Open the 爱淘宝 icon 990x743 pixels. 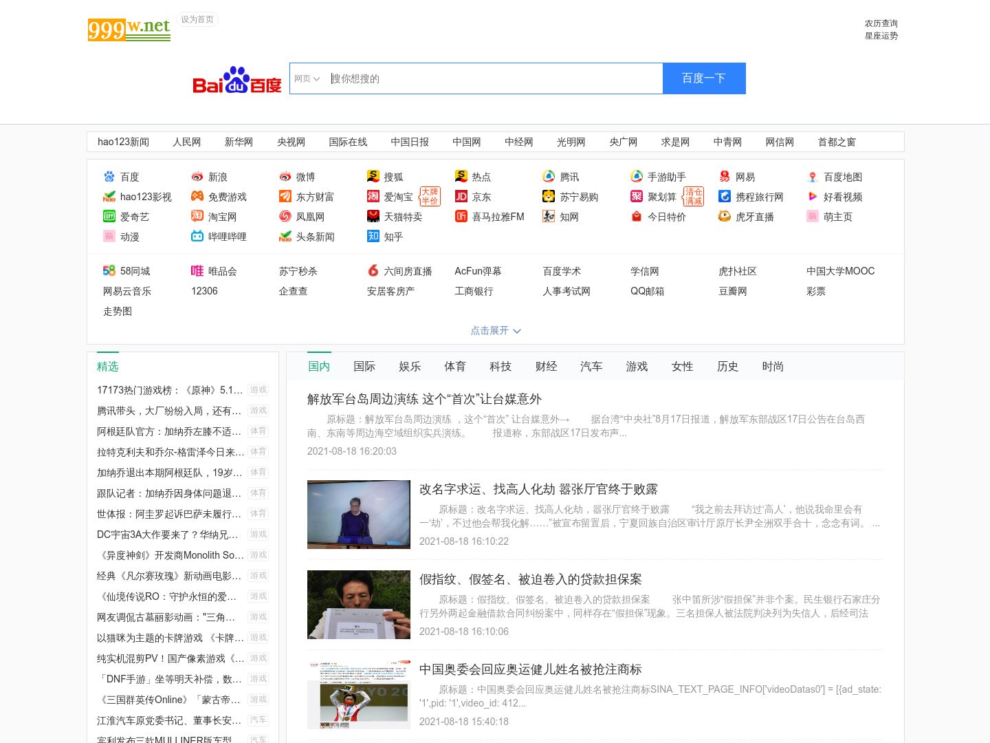(x=373, y=197)
